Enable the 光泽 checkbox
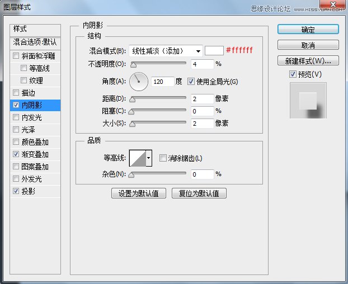The image size is (348, 284). pyautogui.click(x=16, y=130)
